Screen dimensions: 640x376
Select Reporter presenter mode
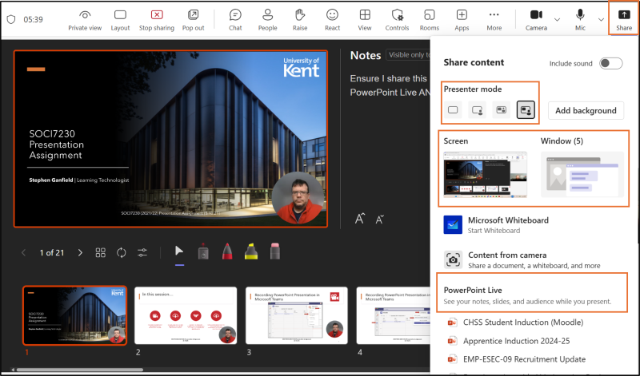click(526, 110)
